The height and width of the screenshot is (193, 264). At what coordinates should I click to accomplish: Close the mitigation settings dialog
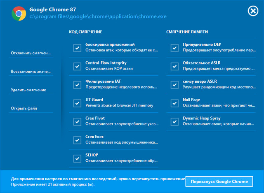click(252, 11)
